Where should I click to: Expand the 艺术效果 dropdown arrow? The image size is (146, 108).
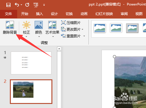53,37
